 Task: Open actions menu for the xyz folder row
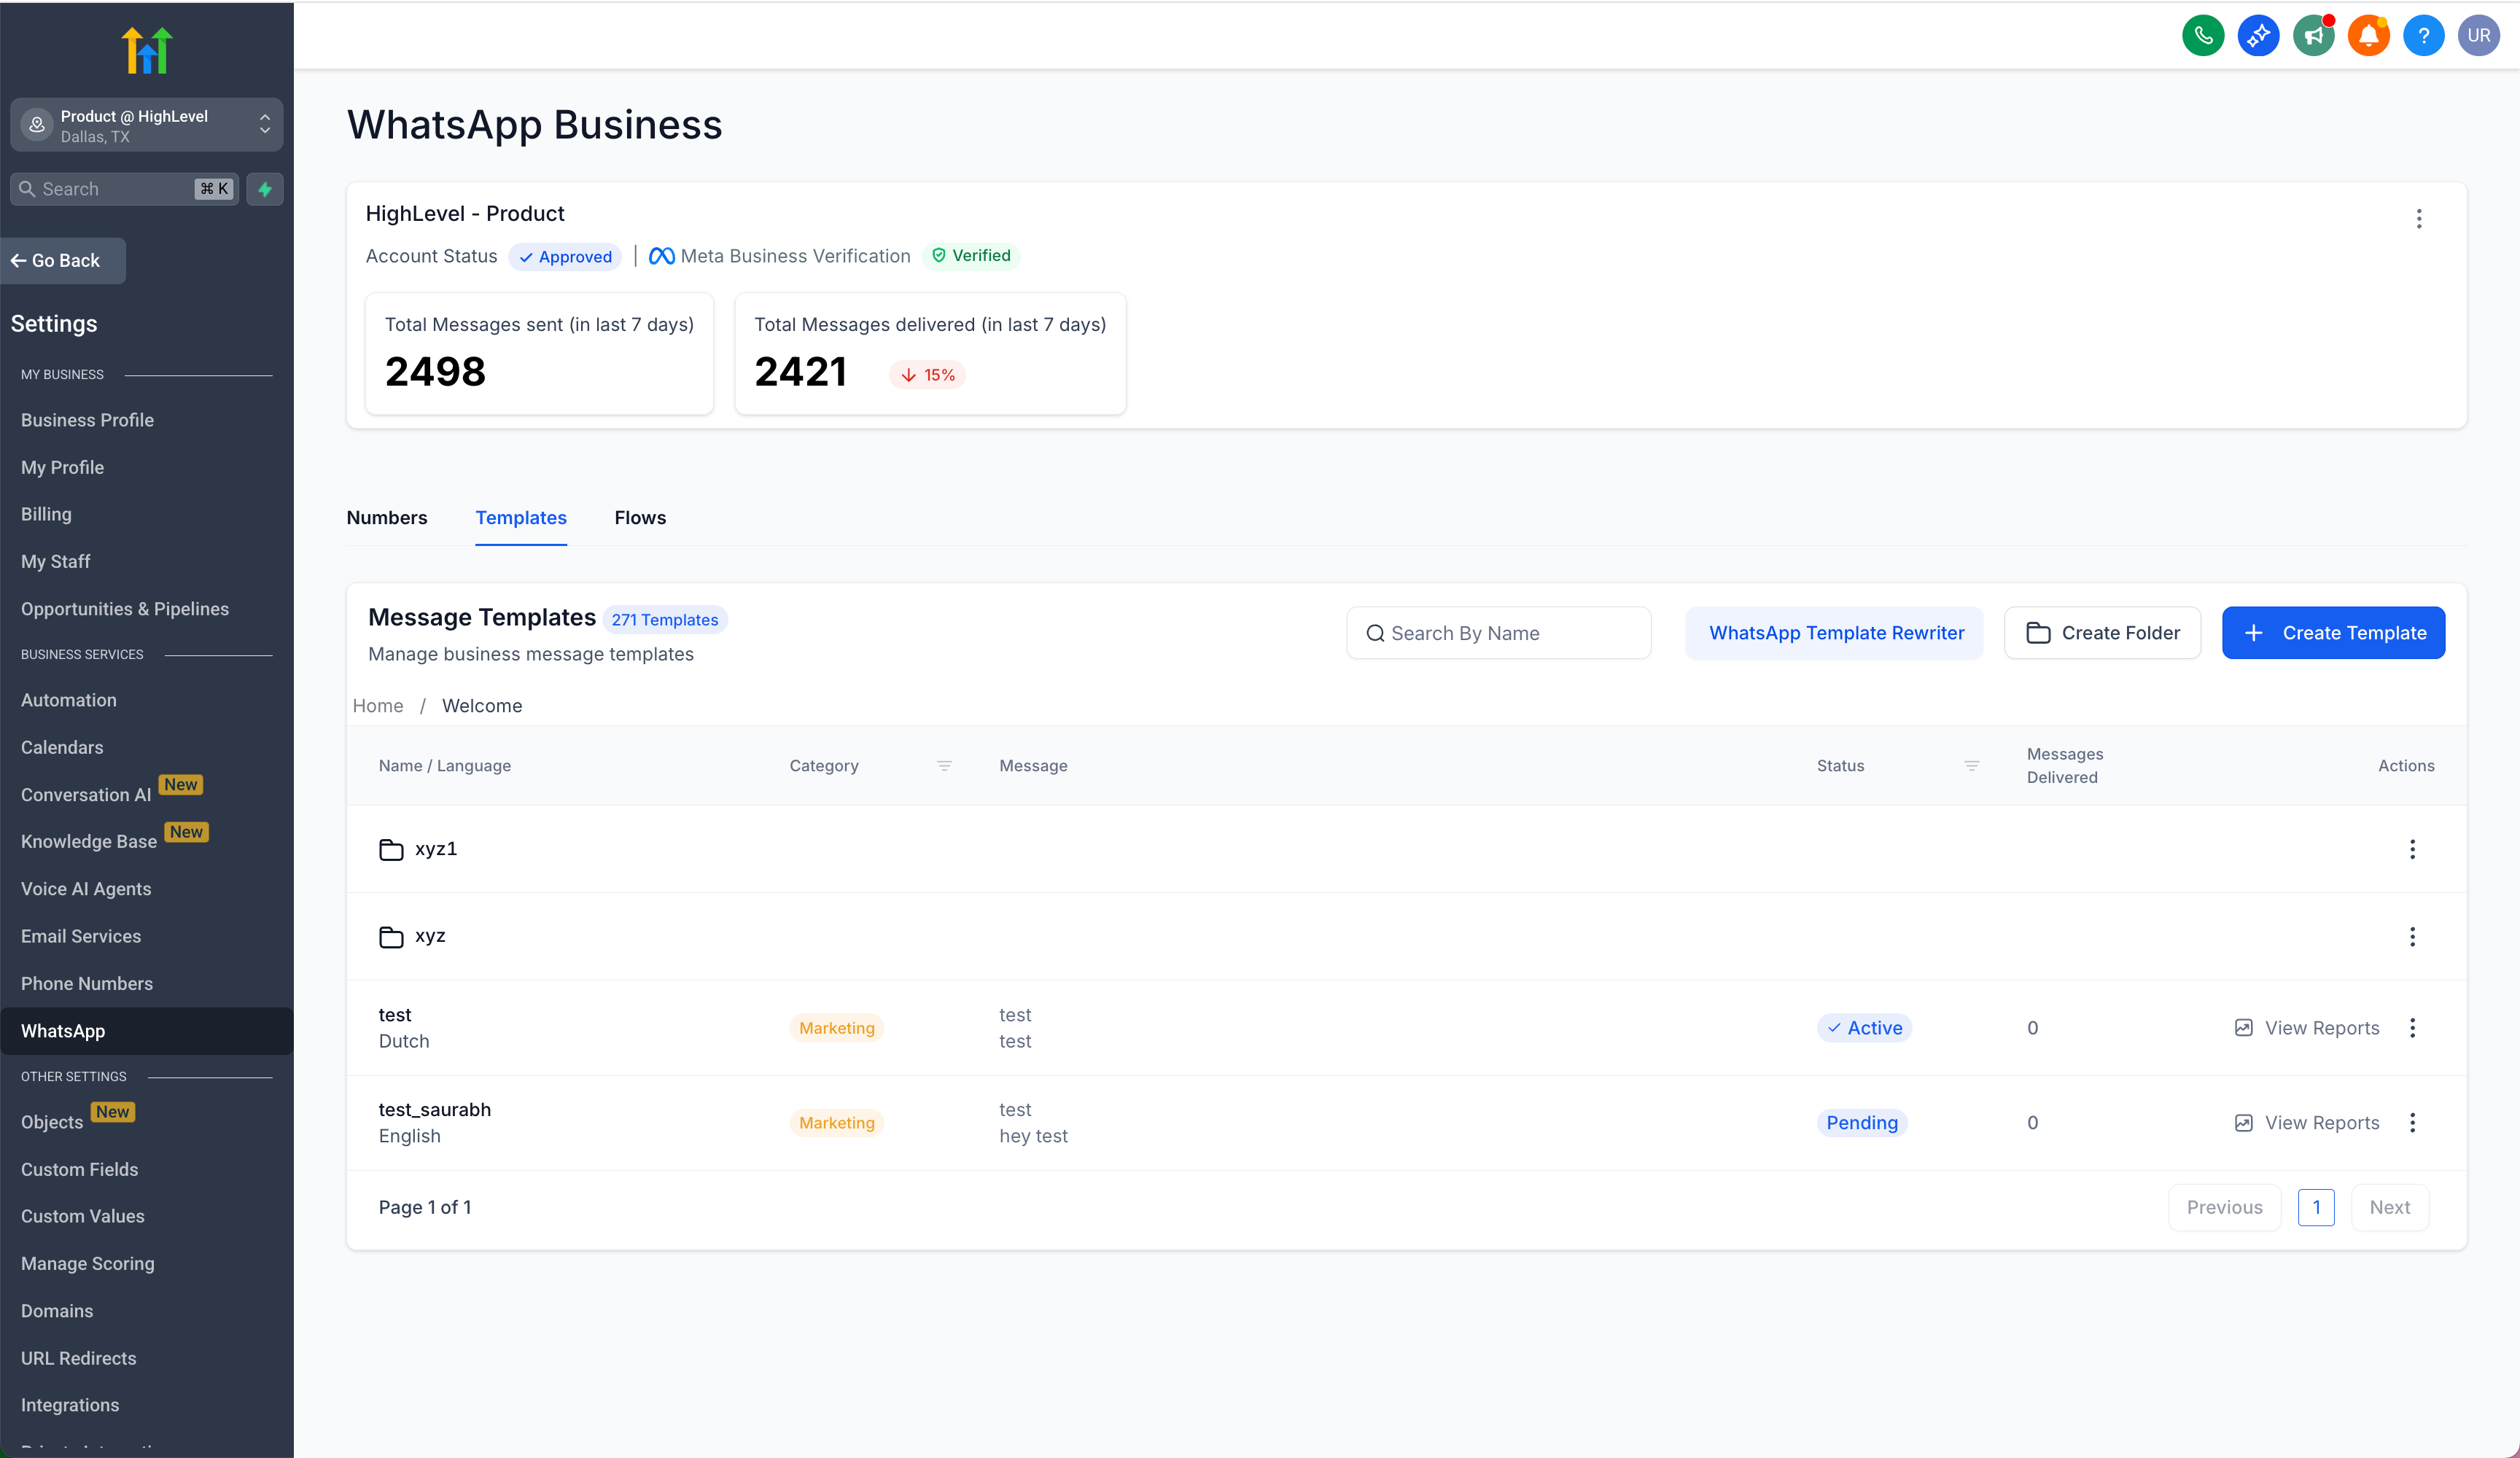pyautogui.click(x=2412, y=937)
